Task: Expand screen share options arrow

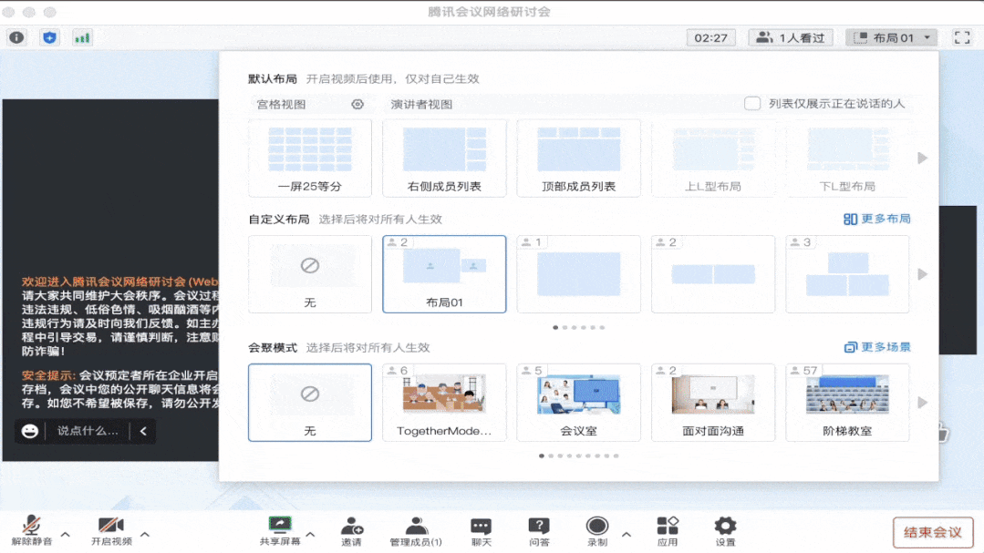Action: click(310, 534)
